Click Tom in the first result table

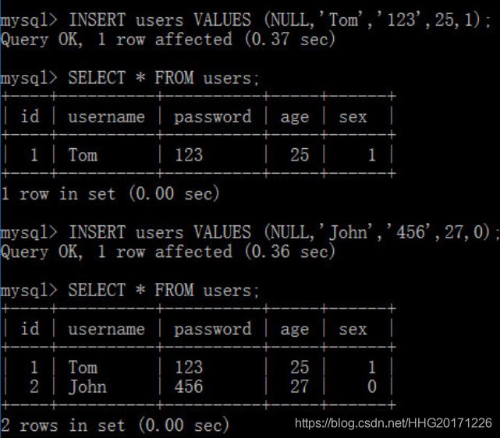pyautogui.click(x=83, y=155)
